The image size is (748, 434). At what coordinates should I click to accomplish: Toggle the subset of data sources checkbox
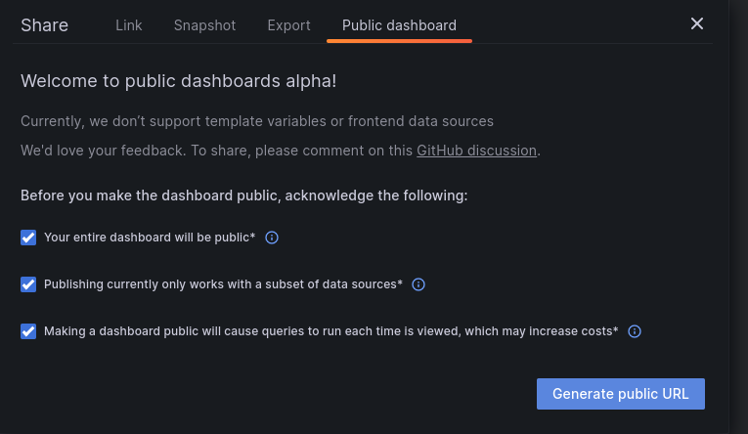pyautogui.click(x=28, y=284)
